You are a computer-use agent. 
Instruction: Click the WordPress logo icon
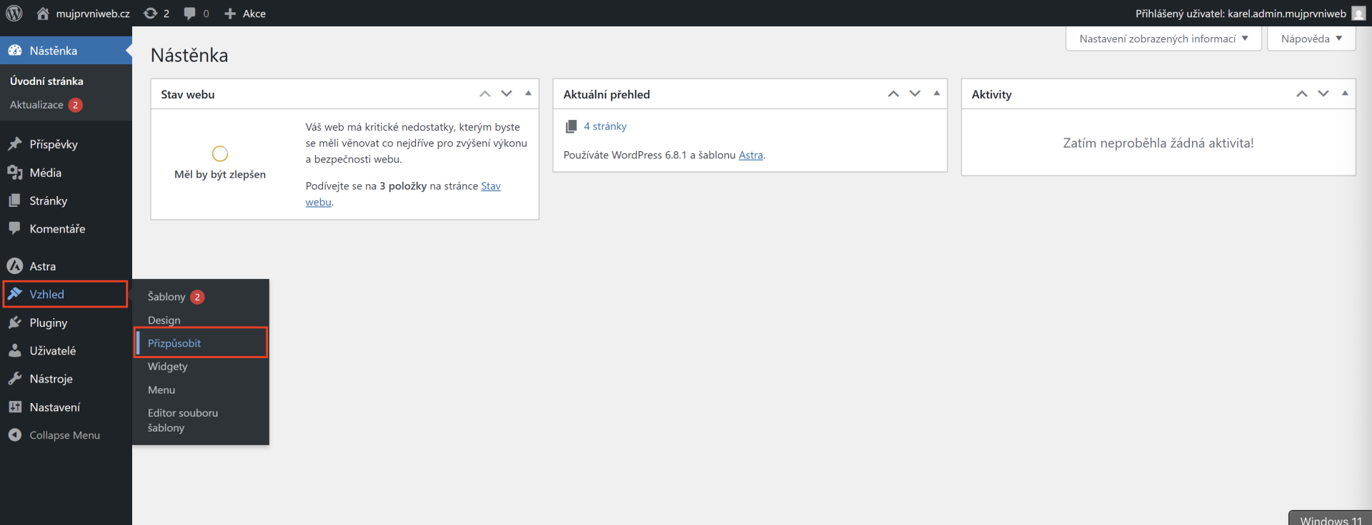tap(14, 14)
